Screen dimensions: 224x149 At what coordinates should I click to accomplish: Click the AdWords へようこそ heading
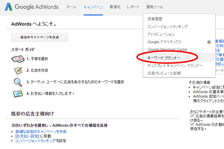tap(34, 24)
